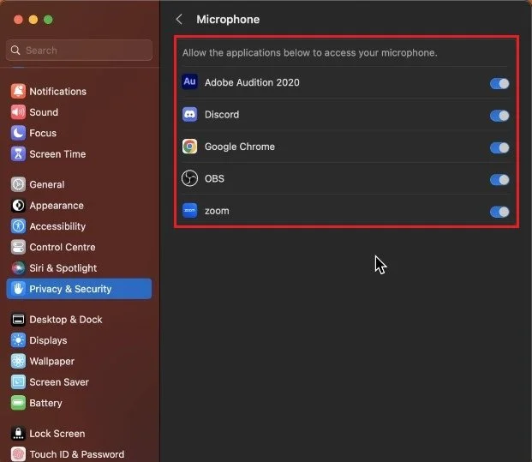
Task: Open Accessibility settings
Action: 79,226
